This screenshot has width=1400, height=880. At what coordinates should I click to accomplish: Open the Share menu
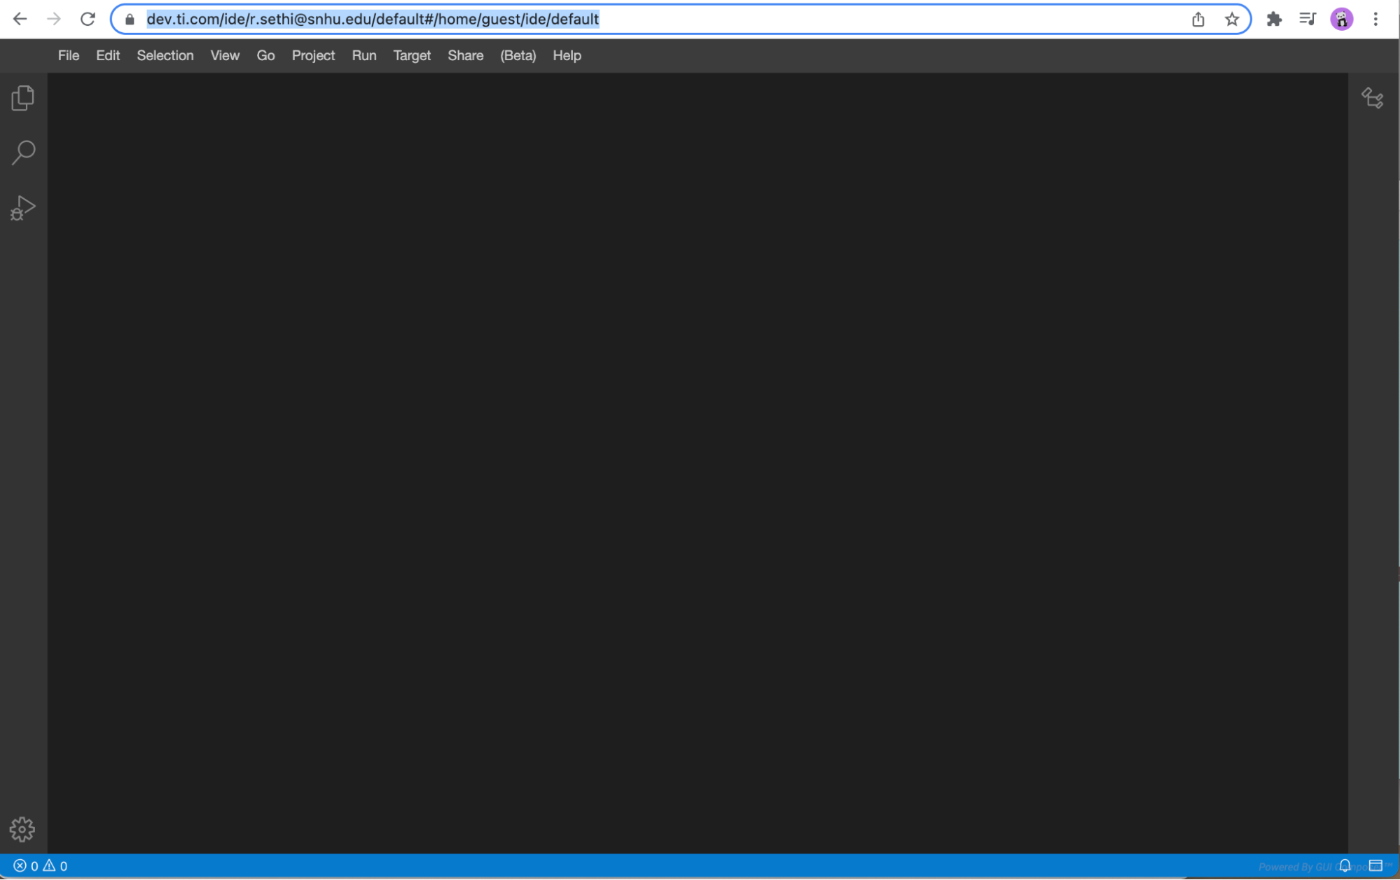(x=465, y=55)
